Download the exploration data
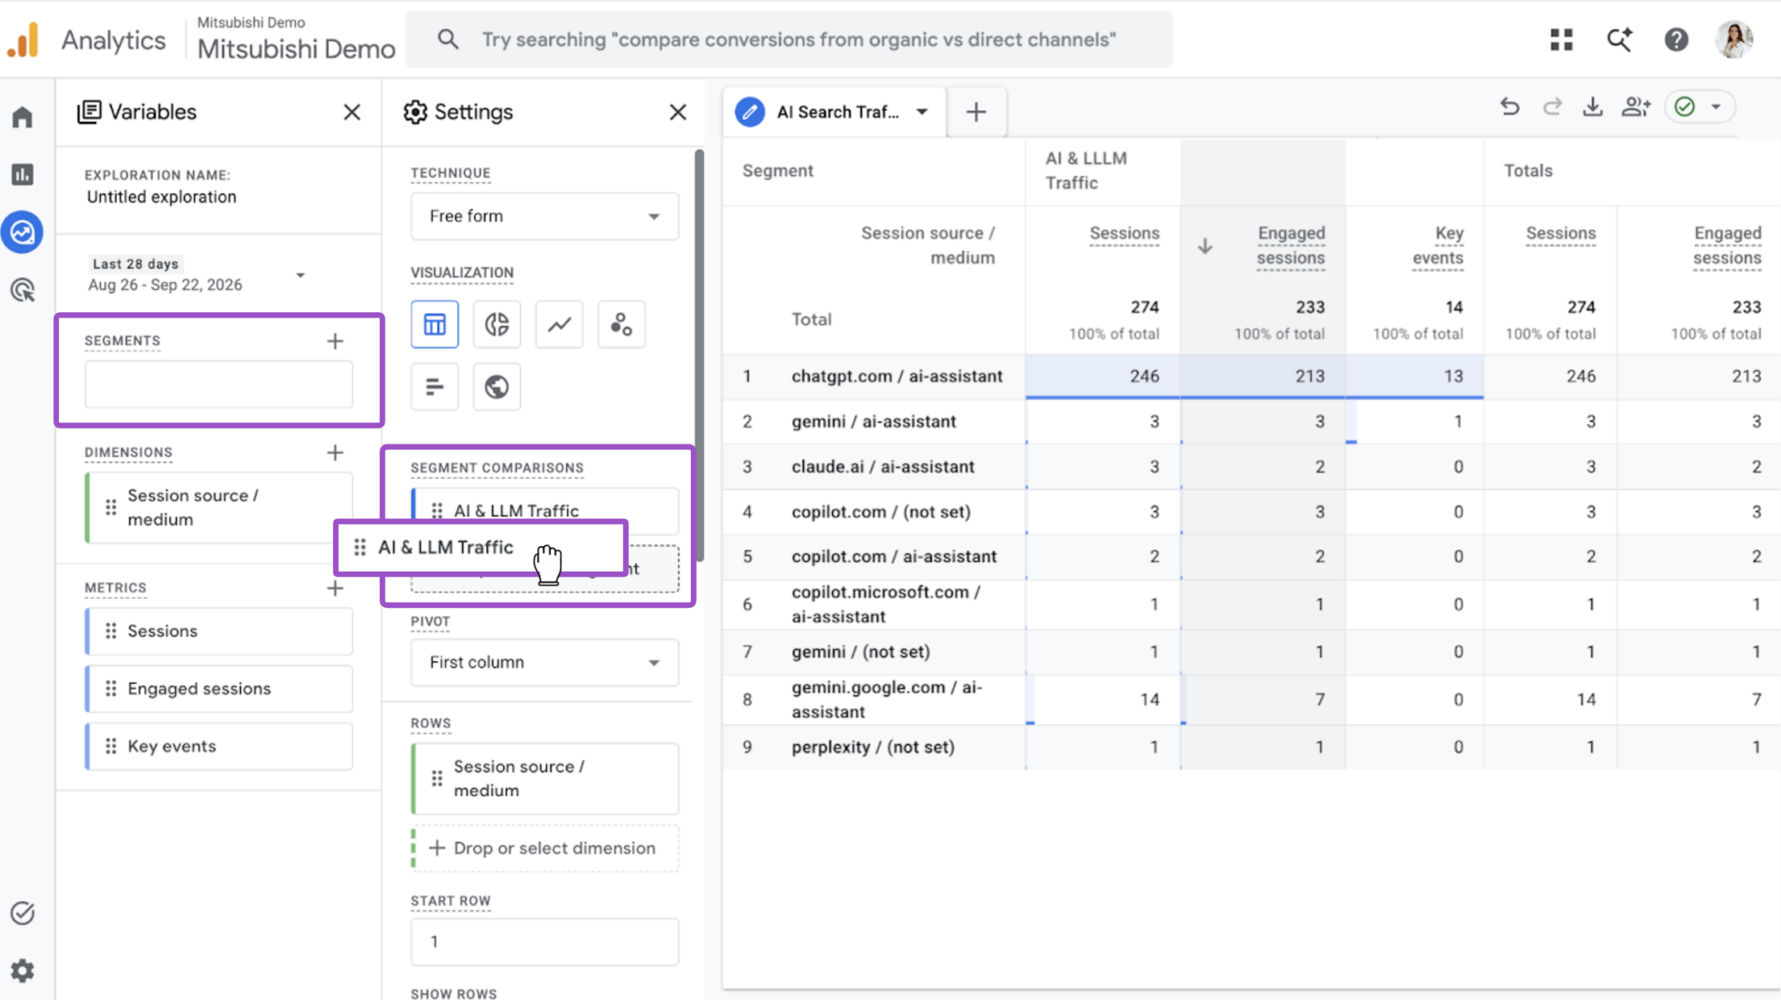The image size is (1781, 1000). point(1592,107)
